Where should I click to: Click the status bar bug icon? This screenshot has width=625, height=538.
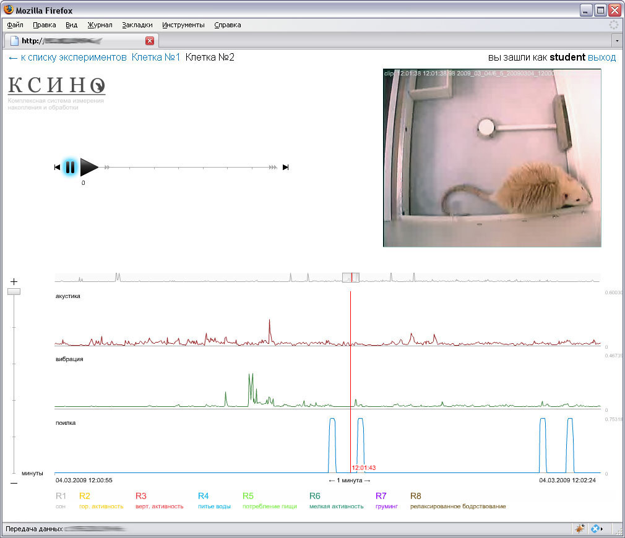click(580, 529)
